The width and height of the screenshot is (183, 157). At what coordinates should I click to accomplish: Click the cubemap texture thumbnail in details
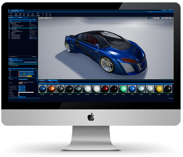[21, 83]
